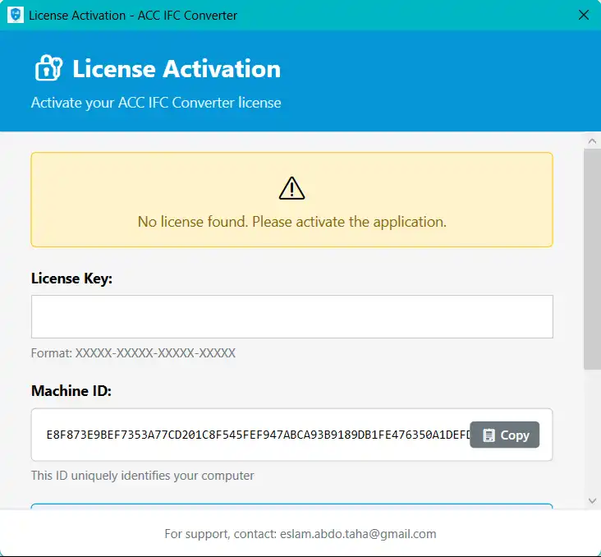Click the warning triangle icon
The image size is (601, 557).
291,189
